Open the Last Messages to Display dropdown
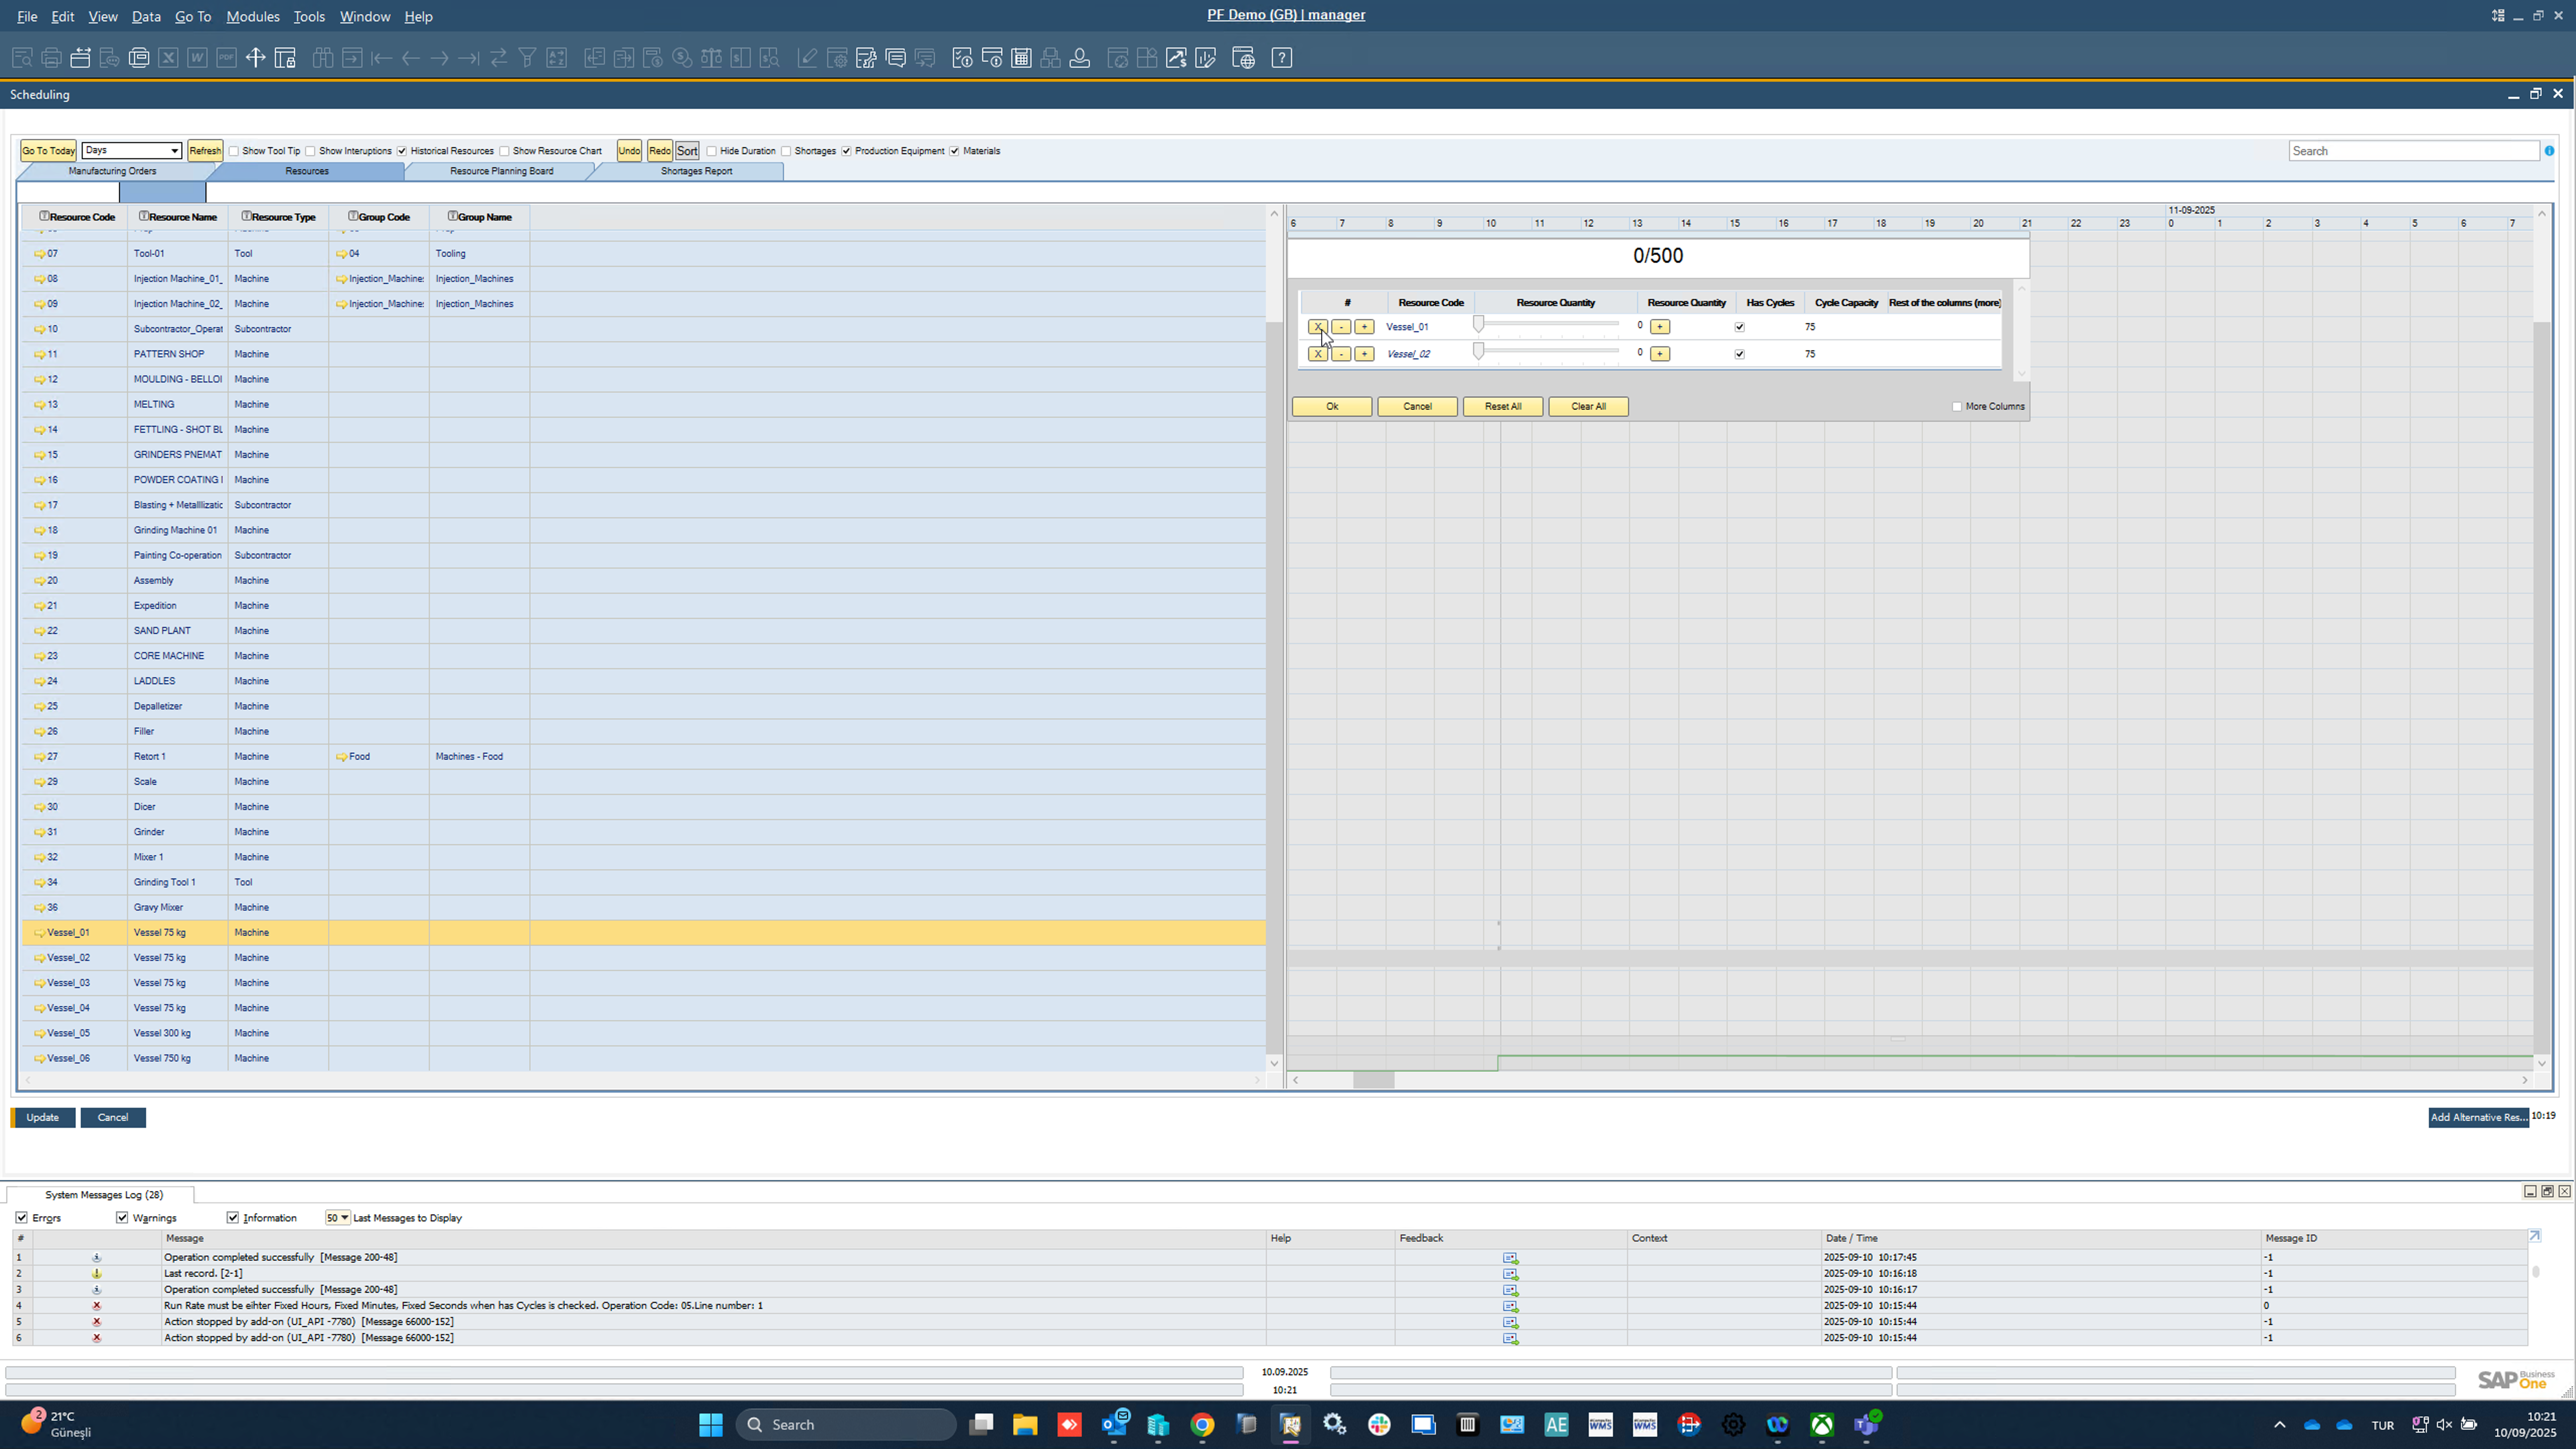Image resolution: width=2576 pixels, height=1449 pixels. click(343, 1218)
